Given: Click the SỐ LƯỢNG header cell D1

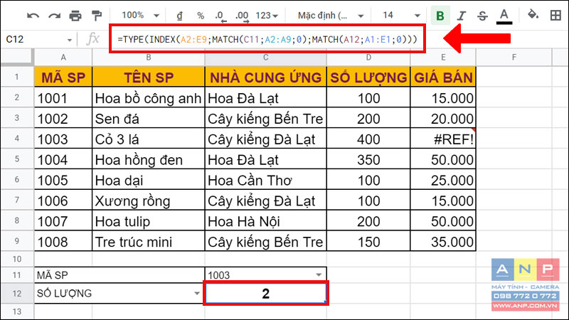Looking at the screenshot, I should (x=368, y=78).
